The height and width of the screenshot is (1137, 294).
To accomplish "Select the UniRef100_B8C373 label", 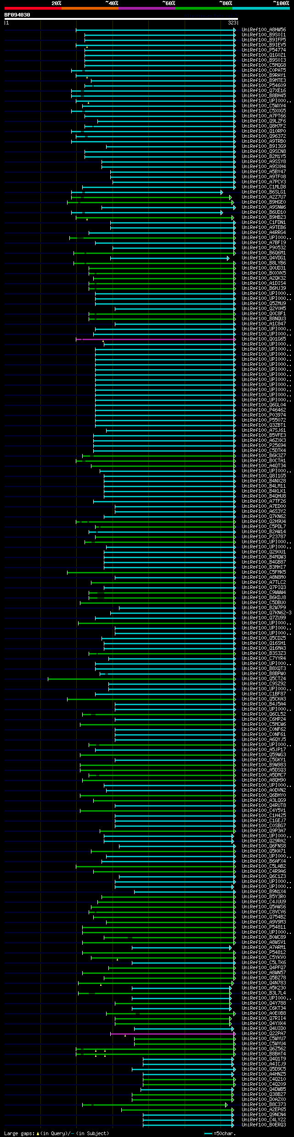I will click(264, 1105).
